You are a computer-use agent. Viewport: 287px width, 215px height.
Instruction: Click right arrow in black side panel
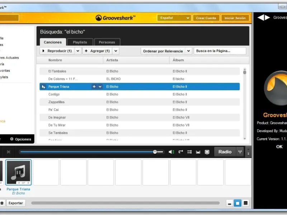tap(267, 18)
